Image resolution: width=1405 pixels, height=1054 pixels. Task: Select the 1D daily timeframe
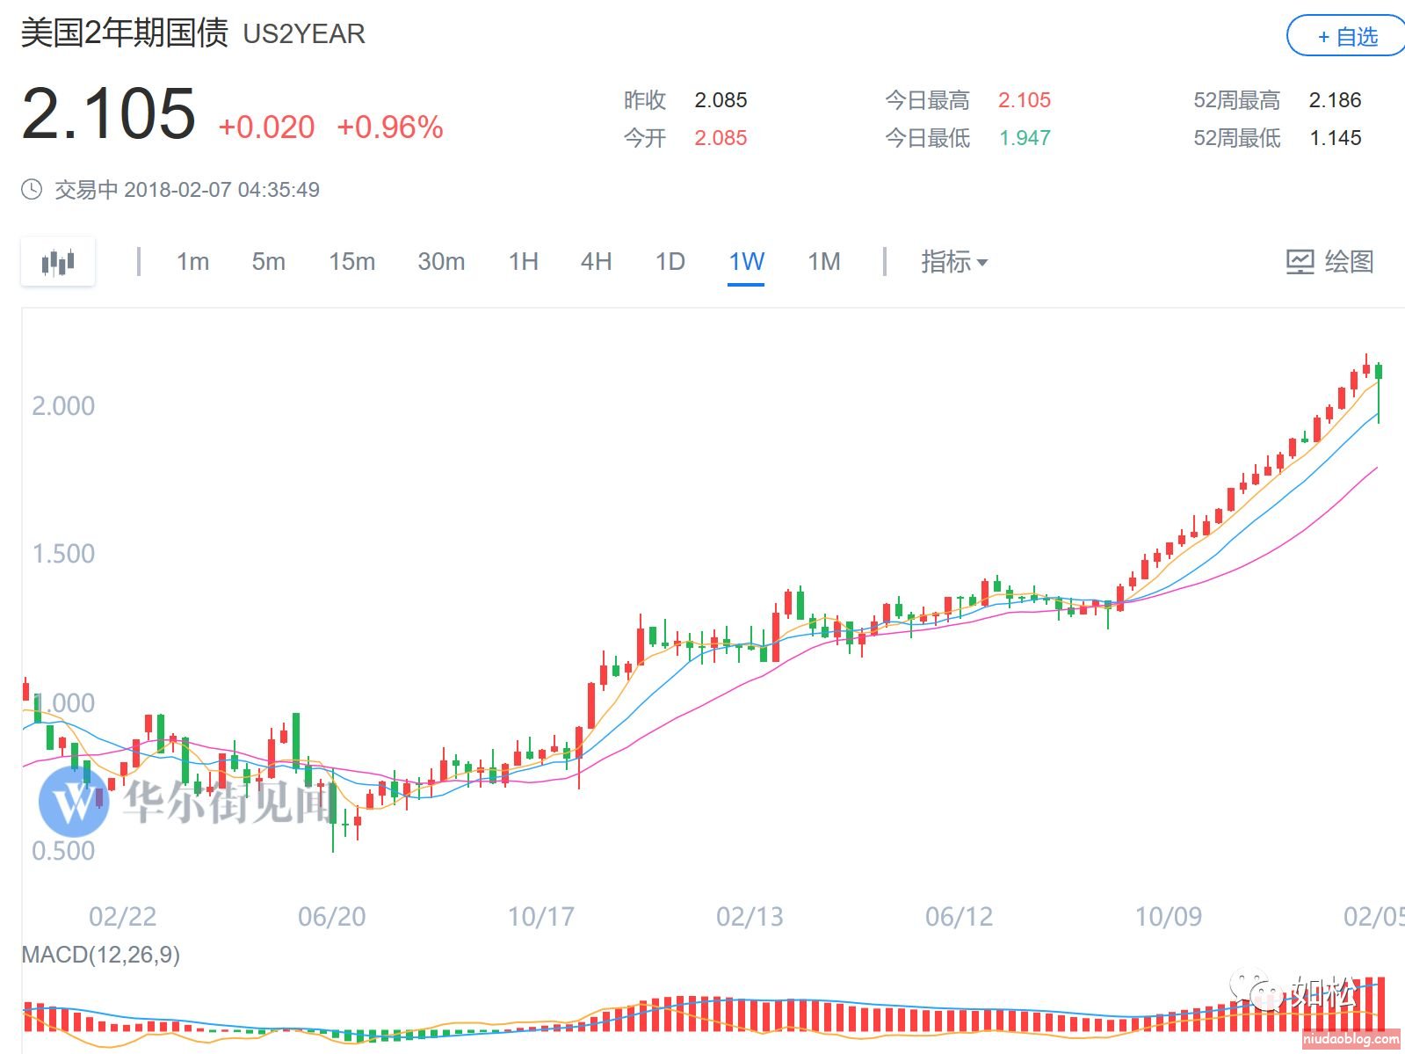coord(670,262)
